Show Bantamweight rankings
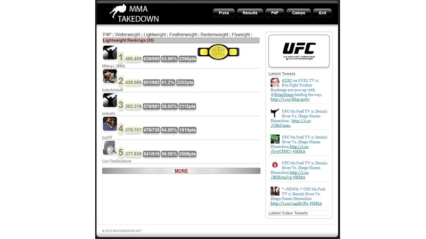Viewport: 426px width, 239px height. pyautogui.click(x=215, y=35)
